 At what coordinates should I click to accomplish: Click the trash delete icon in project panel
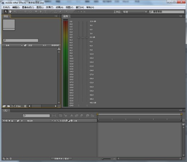point(25,106)
